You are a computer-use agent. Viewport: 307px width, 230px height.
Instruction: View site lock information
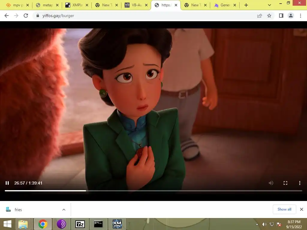(38, 16)
